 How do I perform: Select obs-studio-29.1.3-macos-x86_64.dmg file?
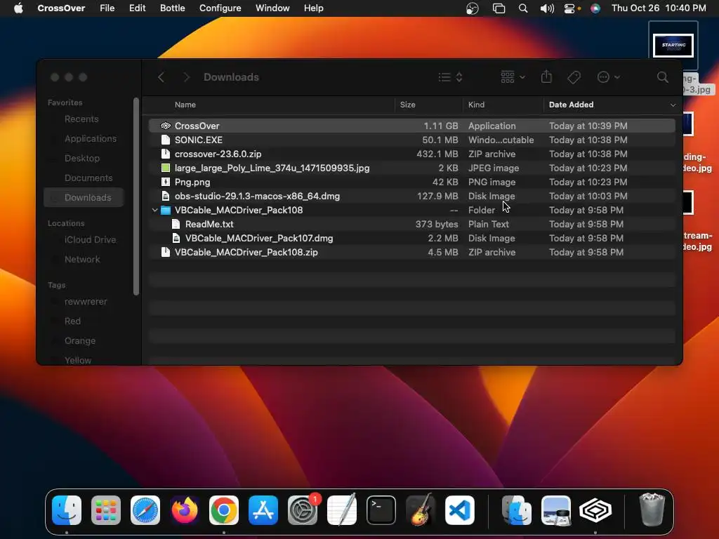pos(411,197)
